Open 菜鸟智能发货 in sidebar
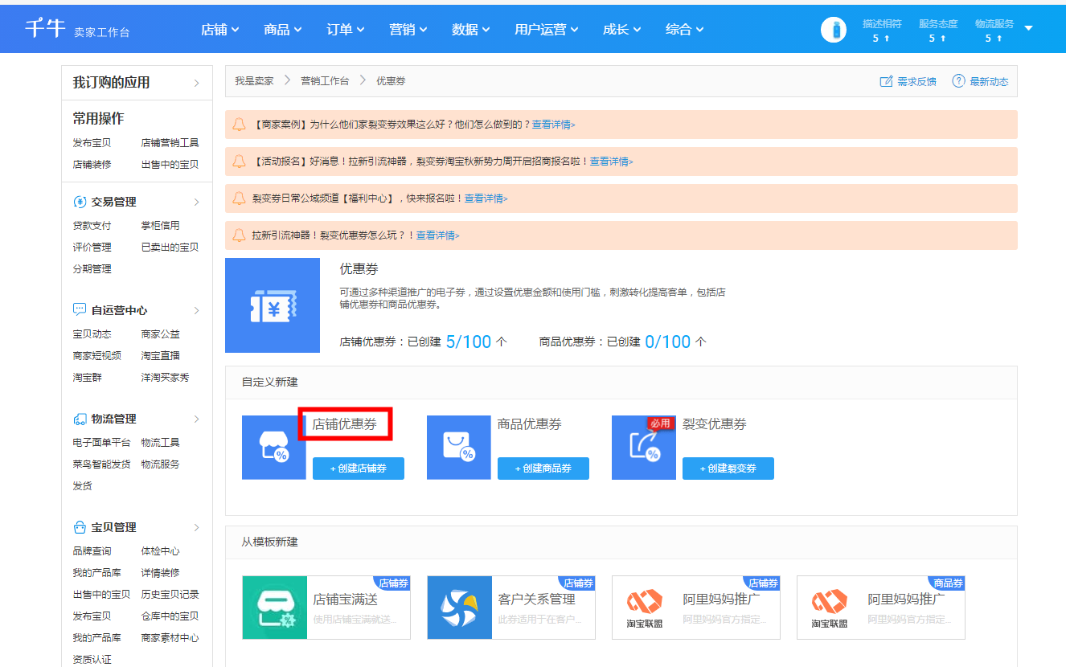Image resolution: width=1066 pixels, height=667 pixels. pyautogui.click(x=101, y=464)
